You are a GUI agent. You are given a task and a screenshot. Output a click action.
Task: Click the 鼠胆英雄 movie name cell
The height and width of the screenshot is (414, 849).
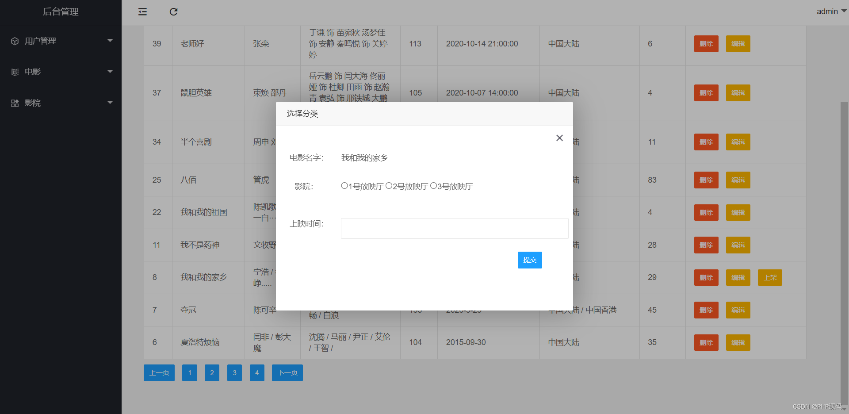click(208, 93)
